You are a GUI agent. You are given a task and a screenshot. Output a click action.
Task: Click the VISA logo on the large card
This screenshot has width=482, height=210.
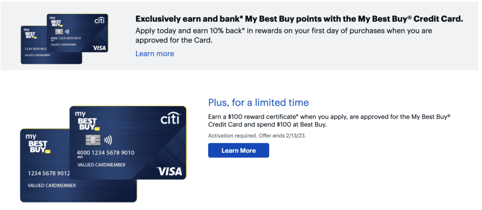pos(169,172)
